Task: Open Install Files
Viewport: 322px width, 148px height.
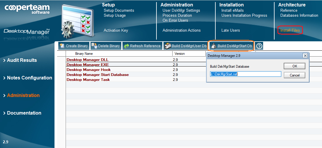Action: coord(290,30)
